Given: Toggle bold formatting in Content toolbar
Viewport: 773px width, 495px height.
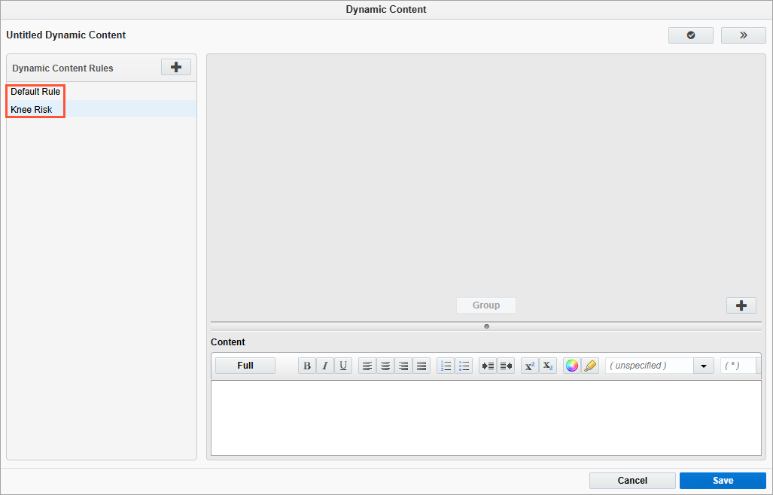Looking at the screenshot, I should (x=307, y=366).
